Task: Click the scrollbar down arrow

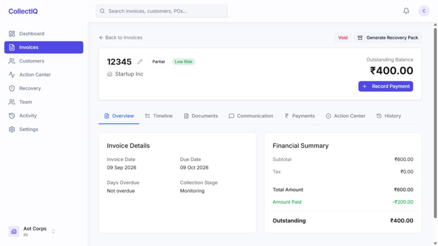Action: pos(435,243)
